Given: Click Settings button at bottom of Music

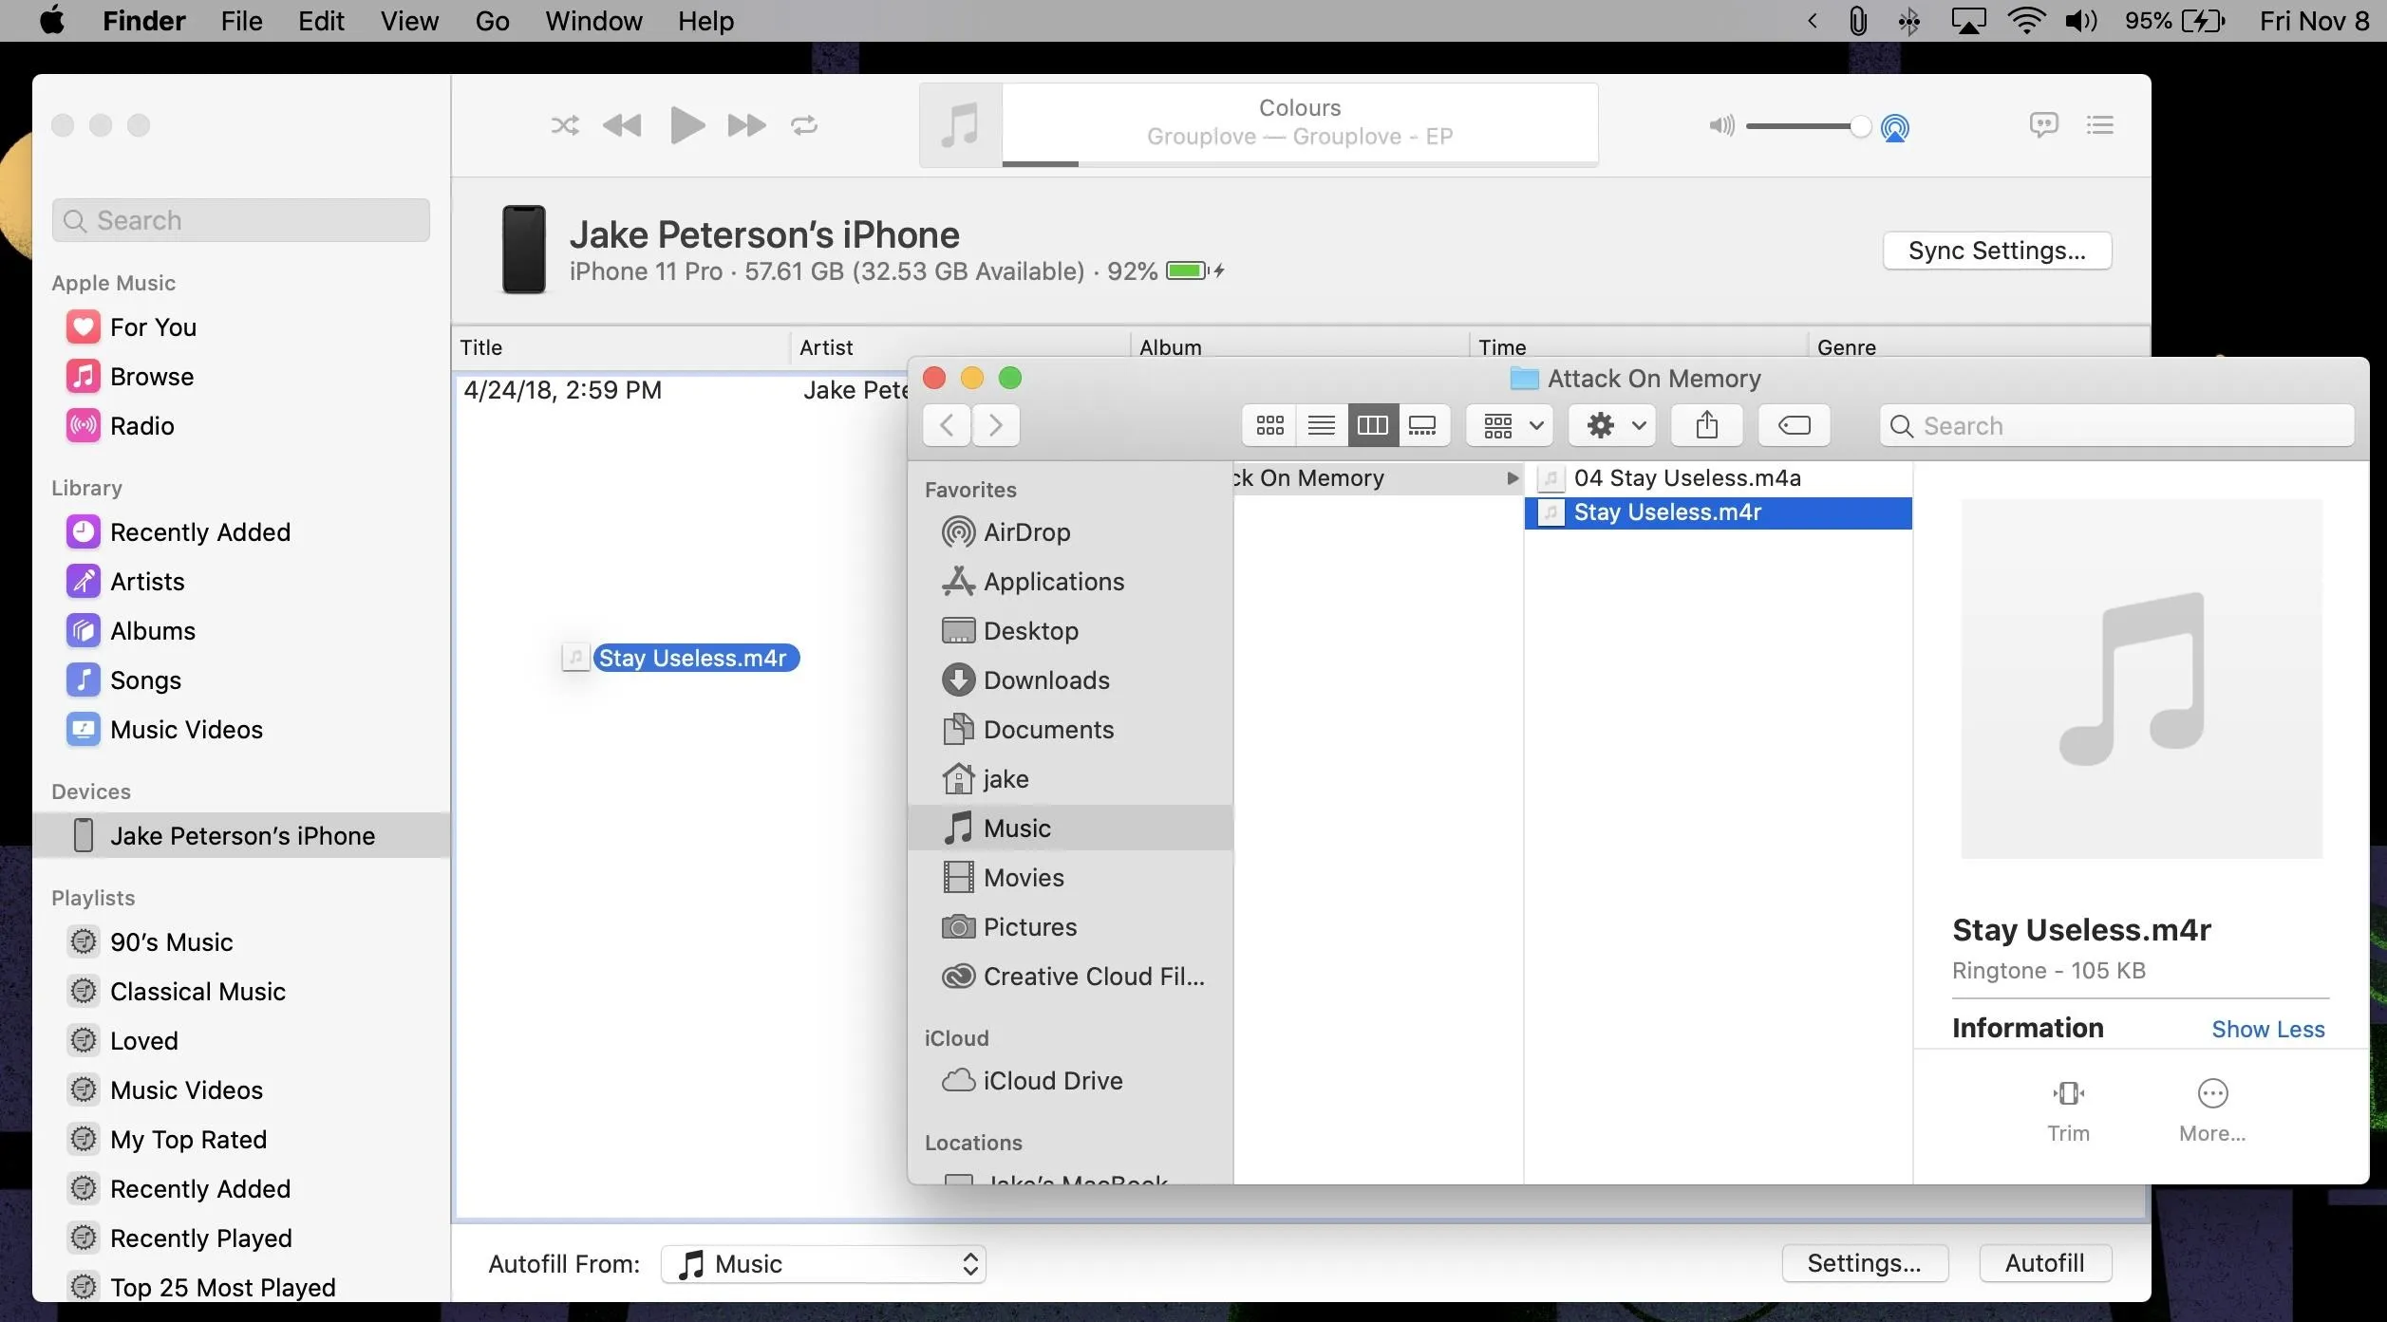Looking at the screenshot, I should pyautogui.click(x=1864, y=1263).
